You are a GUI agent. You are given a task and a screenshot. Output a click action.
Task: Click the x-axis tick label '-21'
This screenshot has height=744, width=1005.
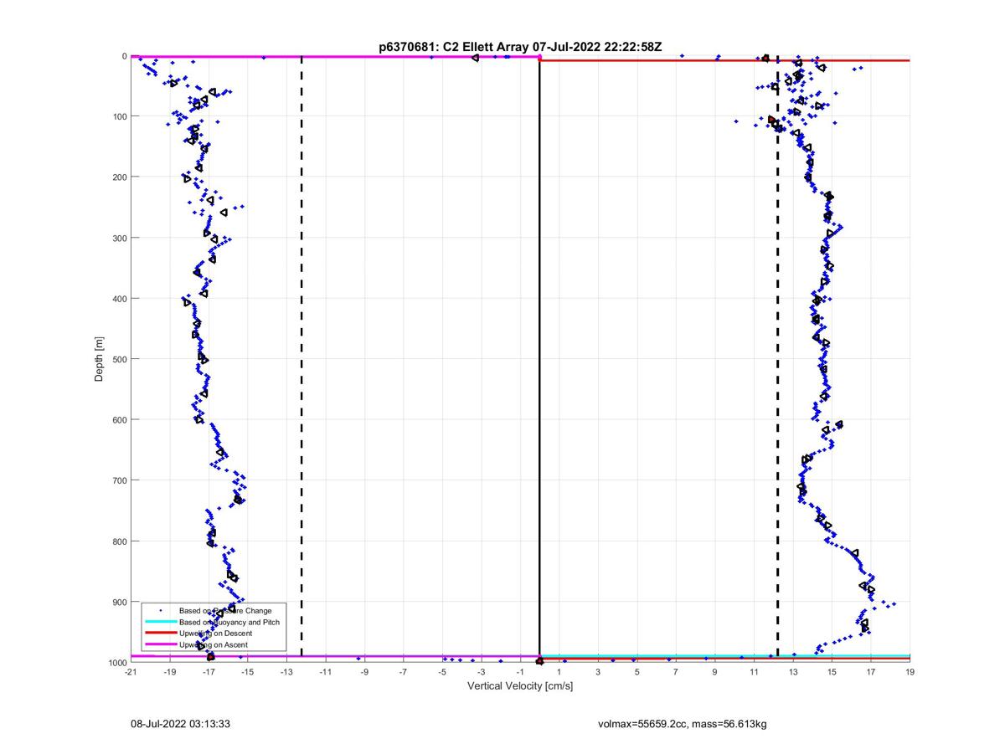(x=131, y=672)
